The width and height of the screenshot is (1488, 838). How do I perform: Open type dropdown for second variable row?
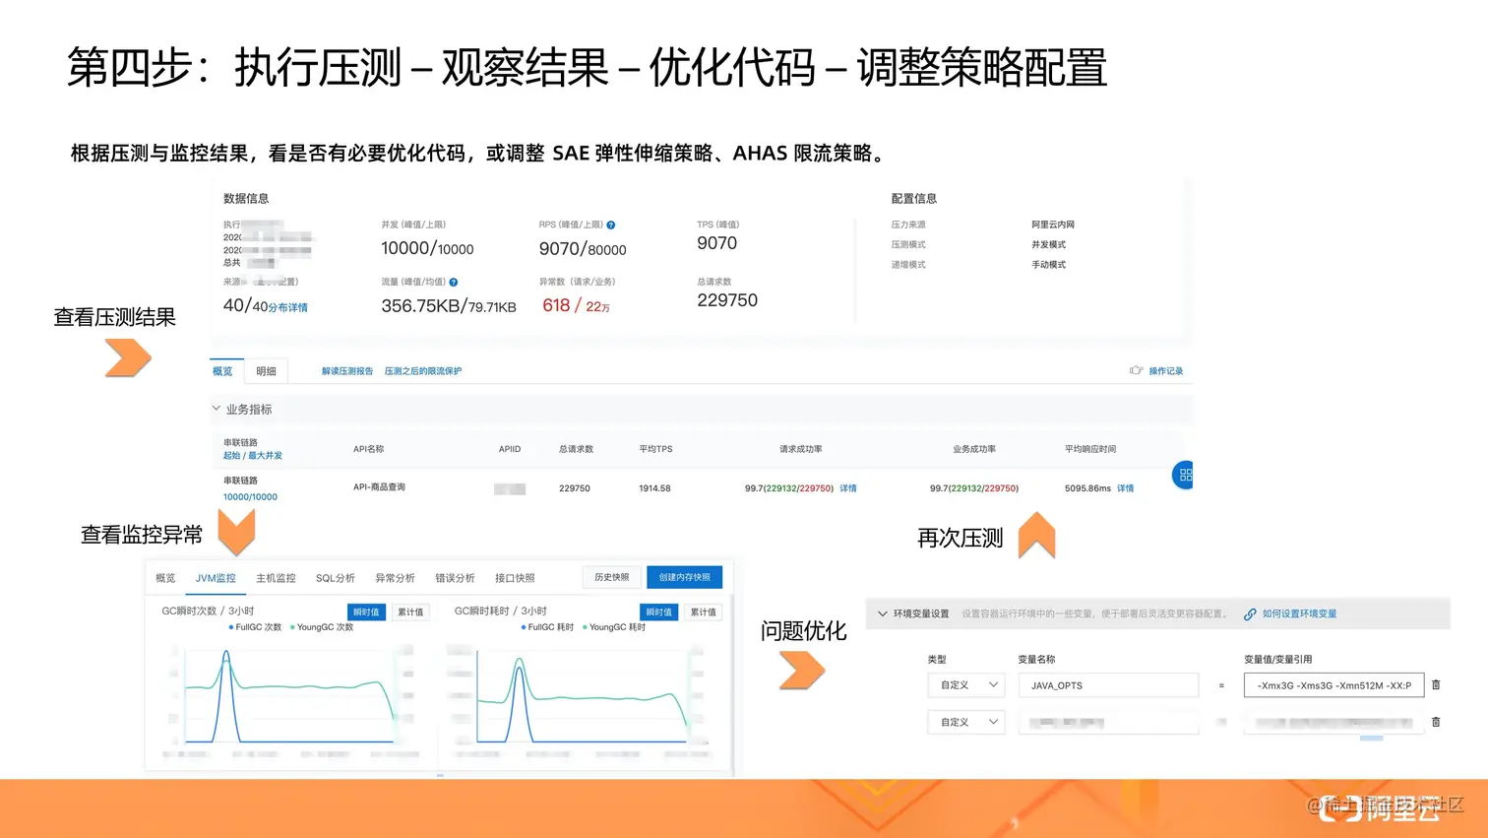(x=966, y=722)
